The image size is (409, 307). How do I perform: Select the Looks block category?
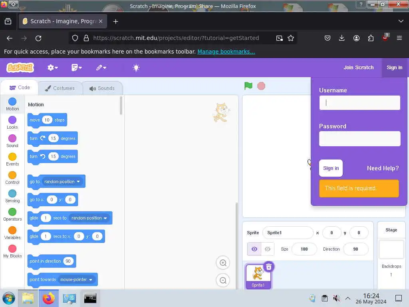pyautogui.click(x=12, y=123)
